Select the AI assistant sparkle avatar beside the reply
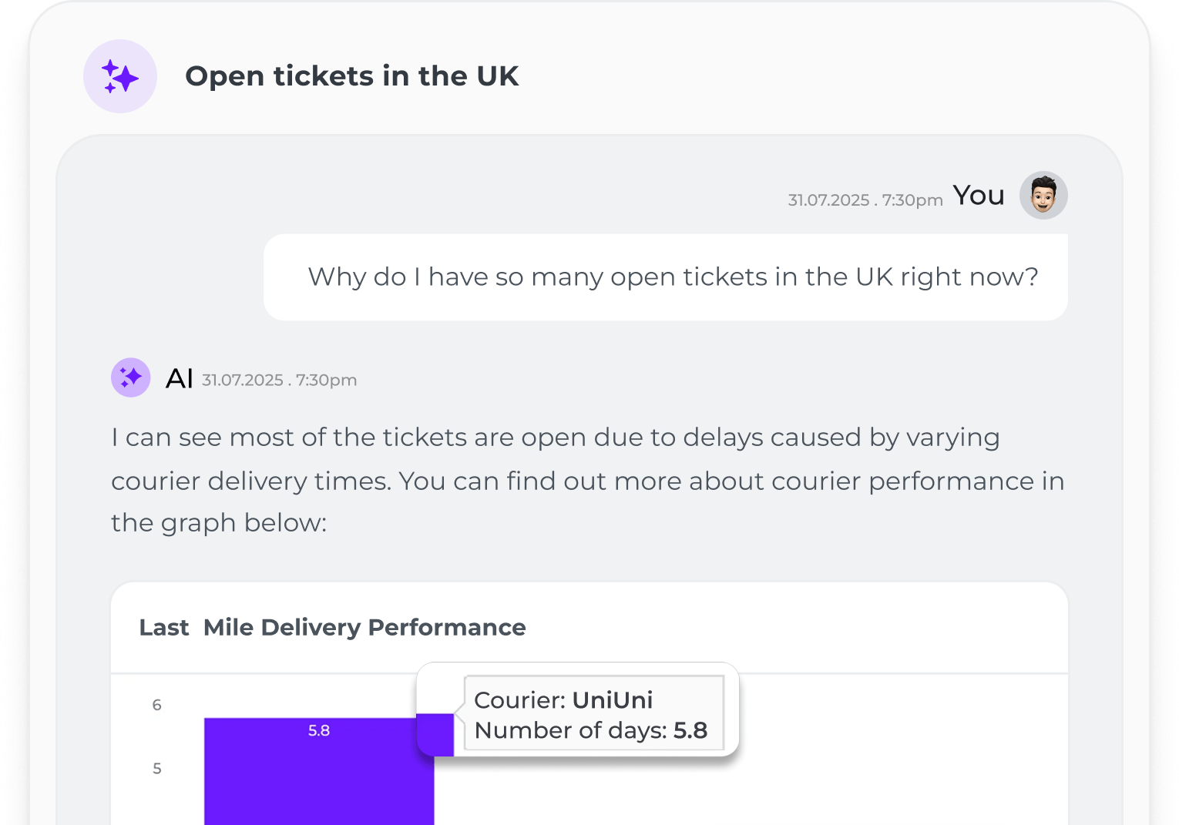 130,377
